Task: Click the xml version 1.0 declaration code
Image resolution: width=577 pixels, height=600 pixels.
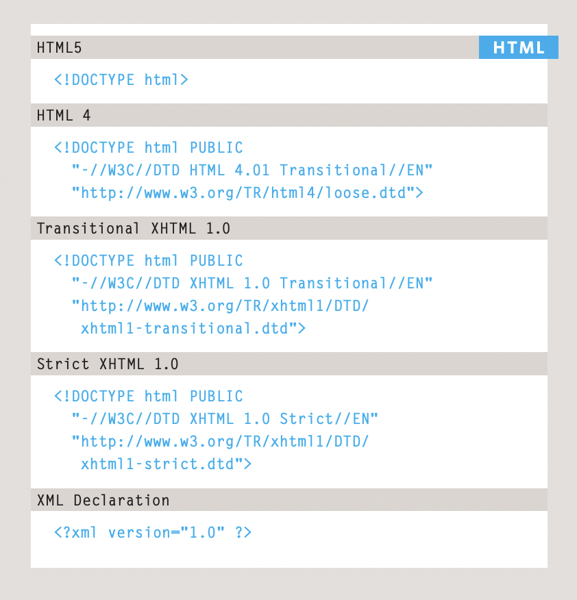Action: coord(153,532)
